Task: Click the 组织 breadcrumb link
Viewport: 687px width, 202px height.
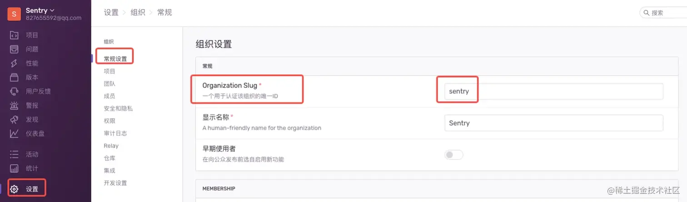Action: [x=138, y=13]
